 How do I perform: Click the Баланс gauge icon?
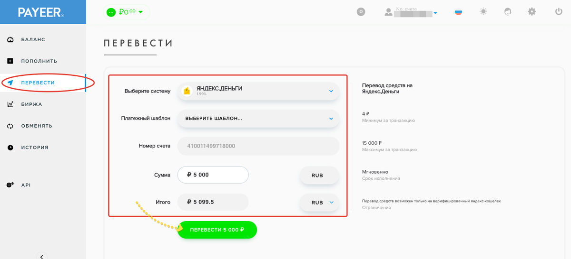tap(10, 39)
